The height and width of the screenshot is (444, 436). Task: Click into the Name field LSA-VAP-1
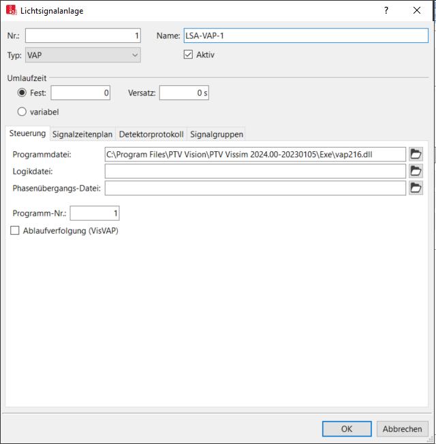pyautogui.click(x=305, y=36)
